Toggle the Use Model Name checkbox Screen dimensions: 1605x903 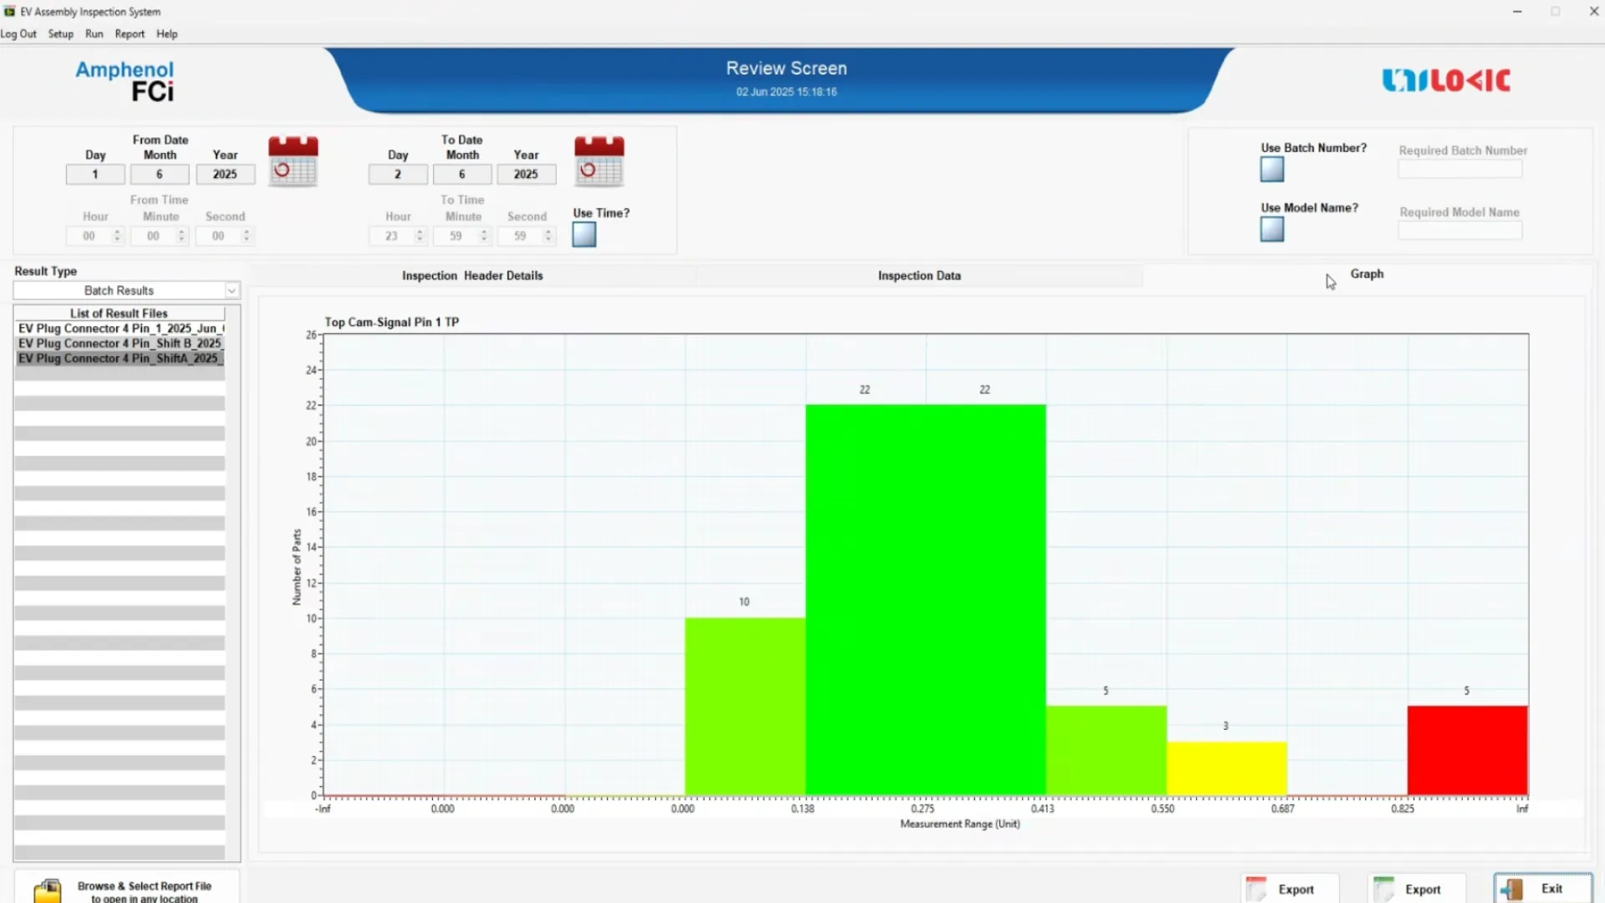point(1271,229)
